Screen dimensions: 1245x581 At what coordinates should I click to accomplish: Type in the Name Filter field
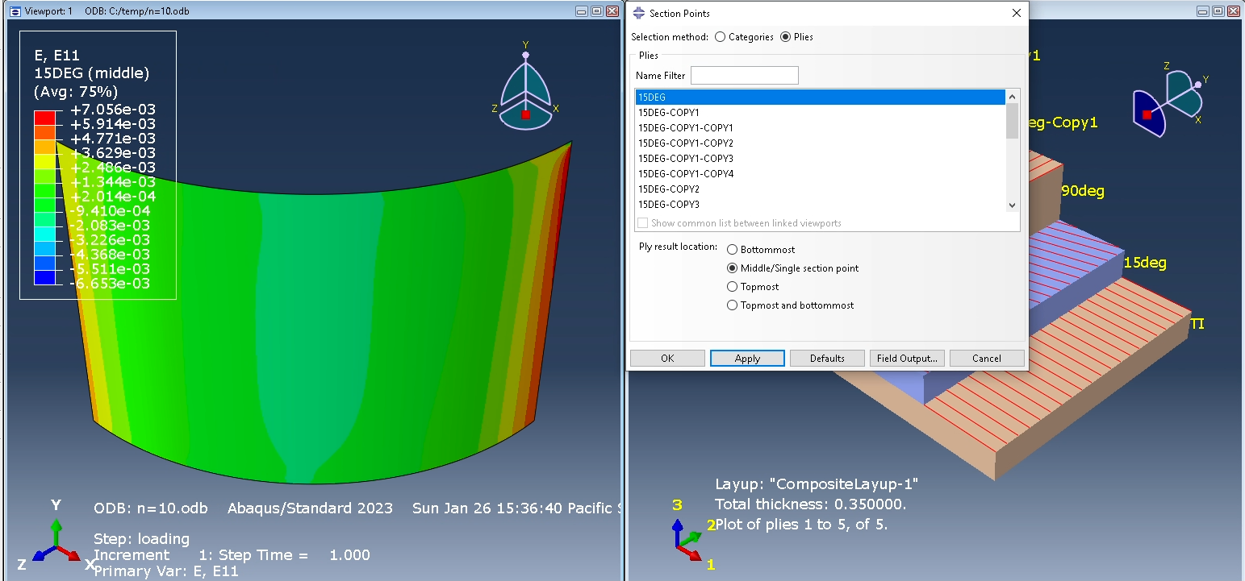[744, 75]
